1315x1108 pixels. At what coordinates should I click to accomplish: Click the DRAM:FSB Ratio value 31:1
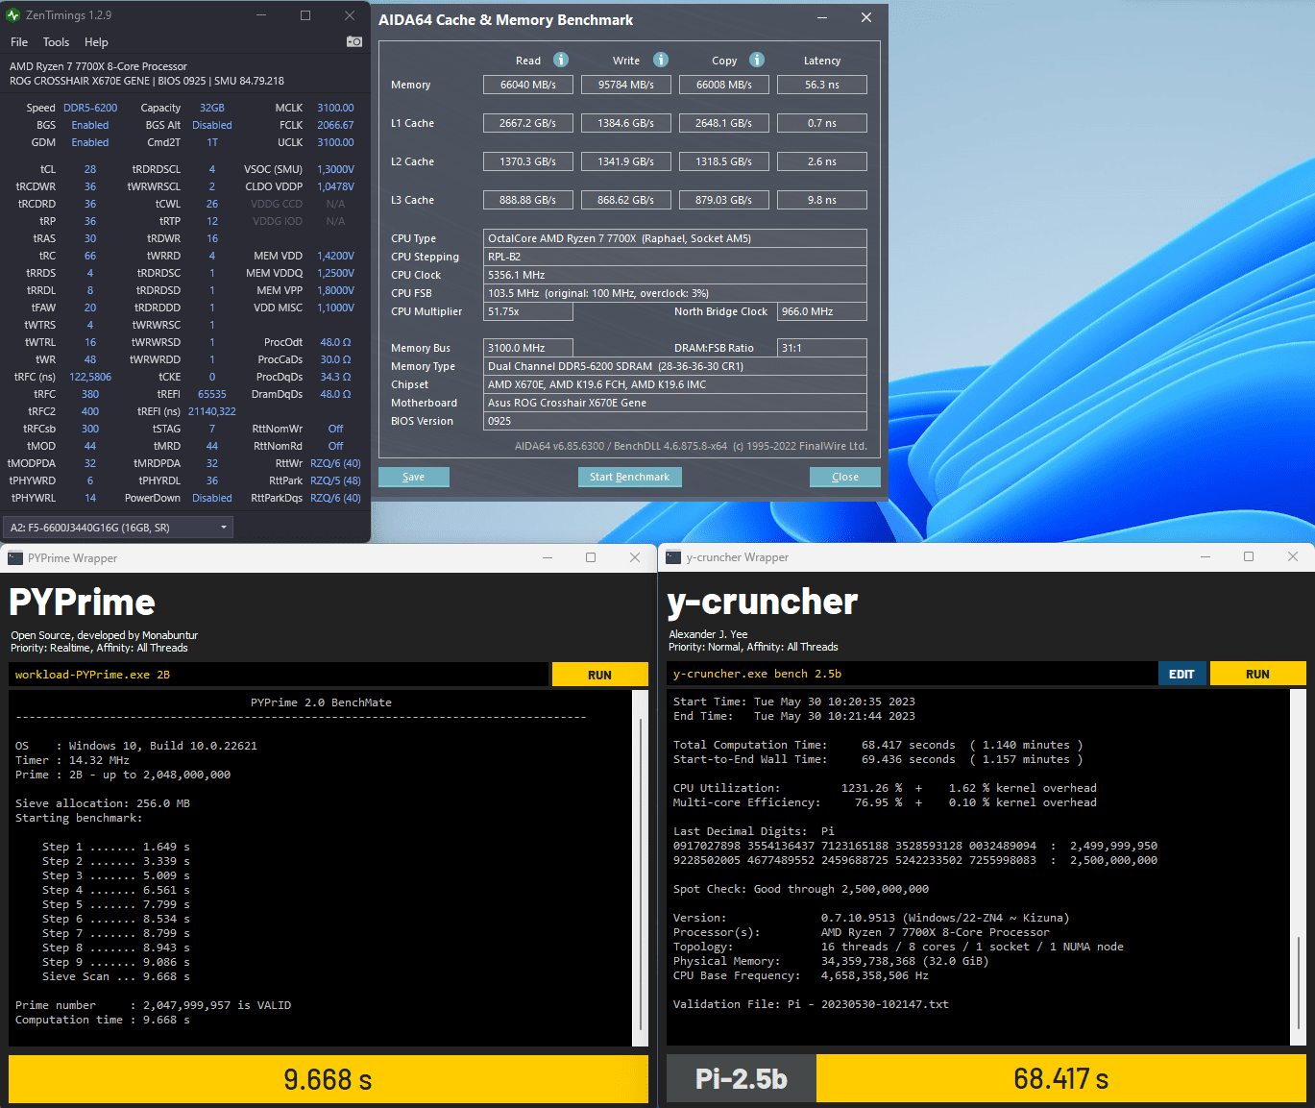coord(822,348)
